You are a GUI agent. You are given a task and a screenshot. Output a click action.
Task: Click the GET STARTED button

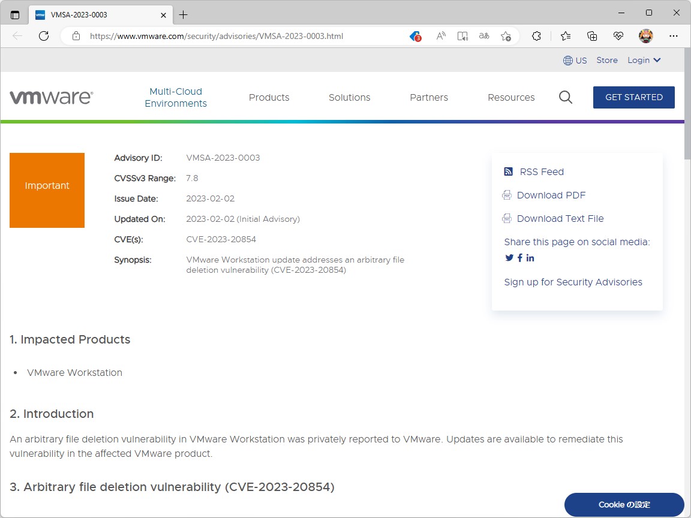pyautogui.click(x=633, y=97)
